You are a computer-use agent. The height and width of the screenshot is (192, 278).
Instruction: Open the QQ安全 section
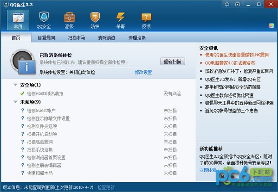click(44, 20)
